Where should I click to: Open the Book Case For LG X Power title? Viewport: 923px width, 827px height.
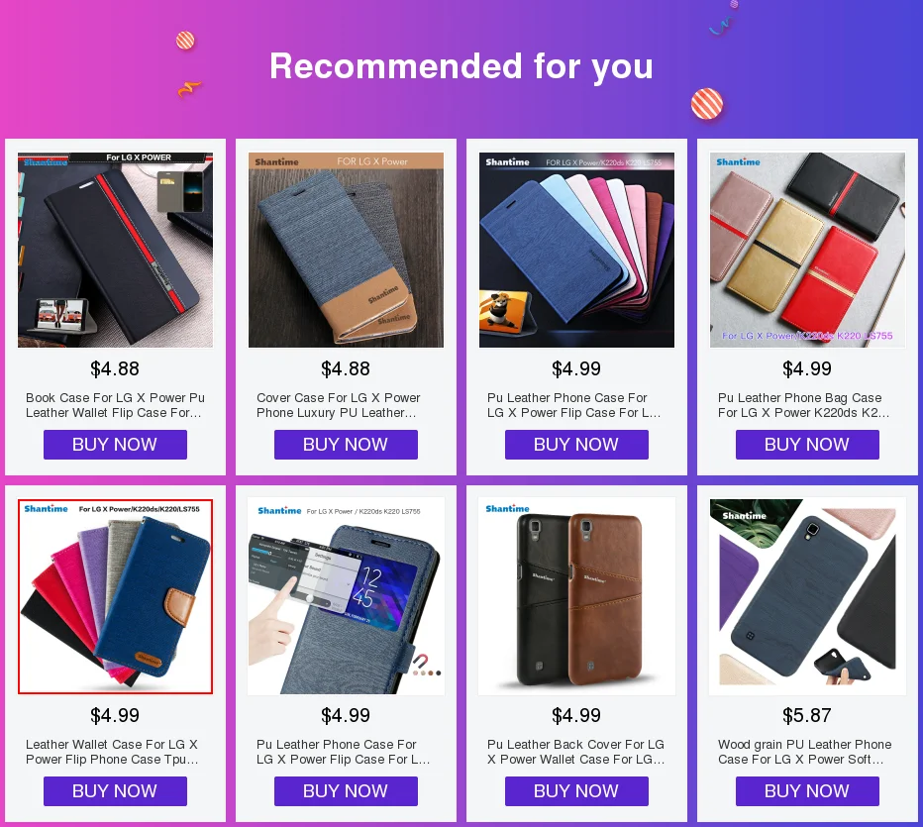point(115,405)
